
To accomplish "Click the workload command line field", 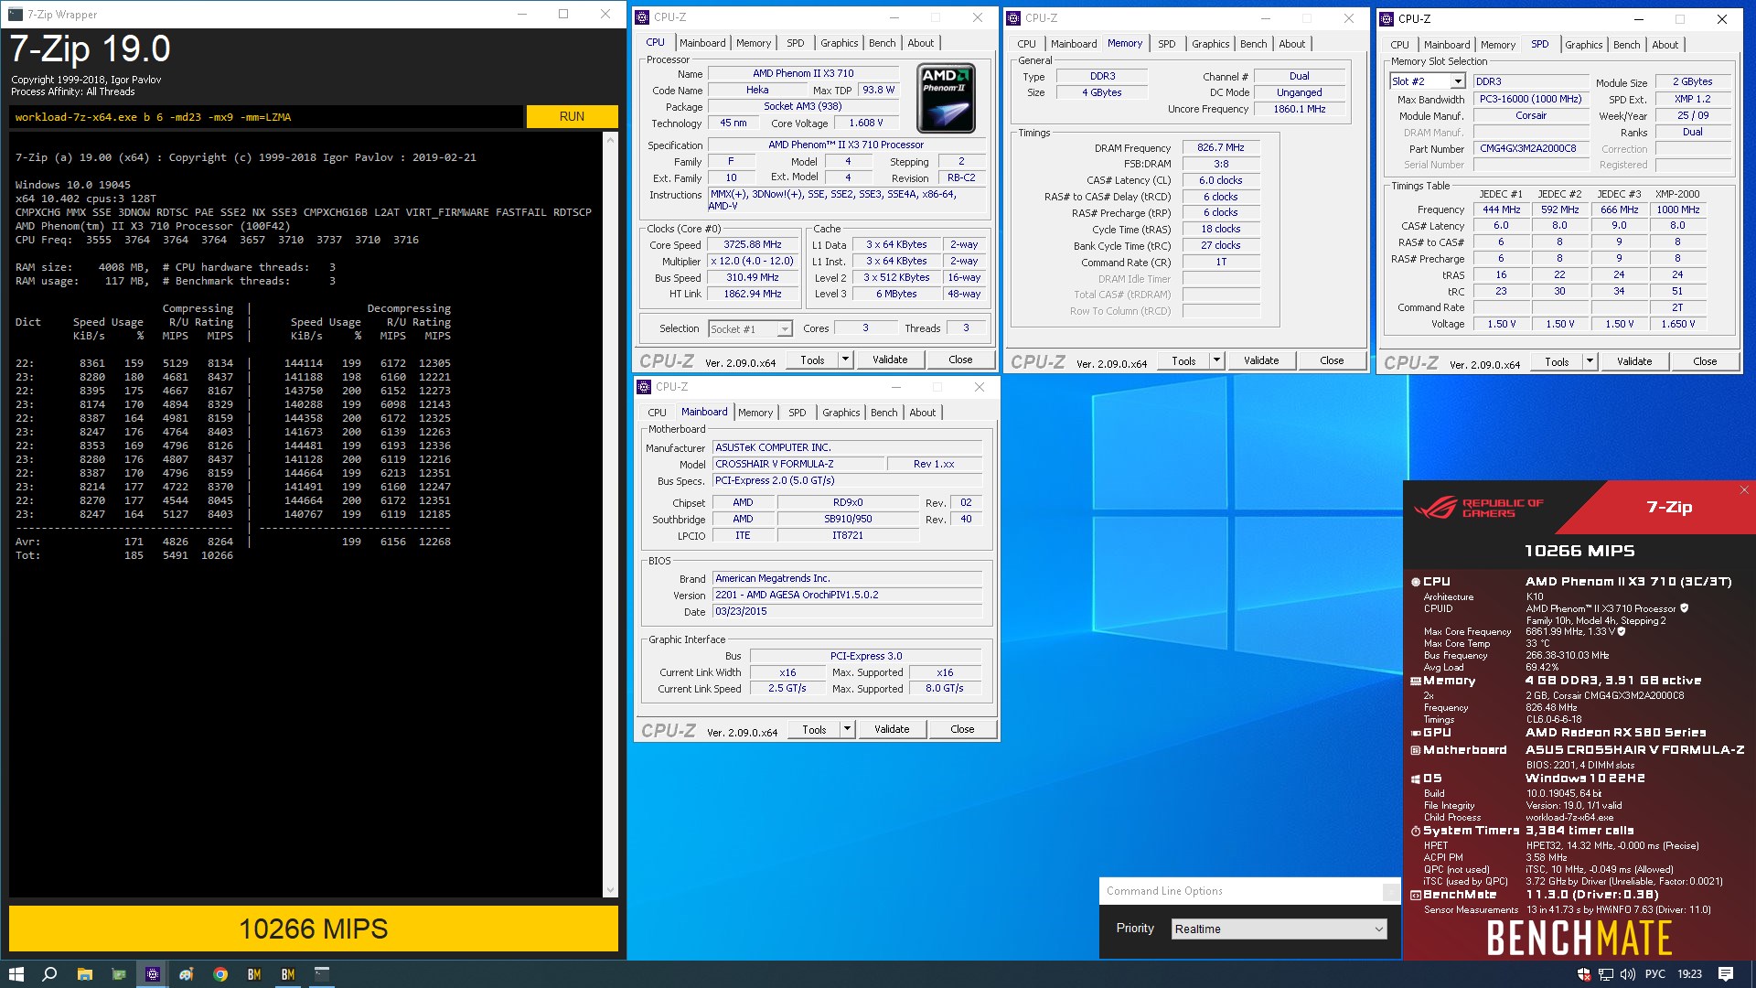I will 266,117.
